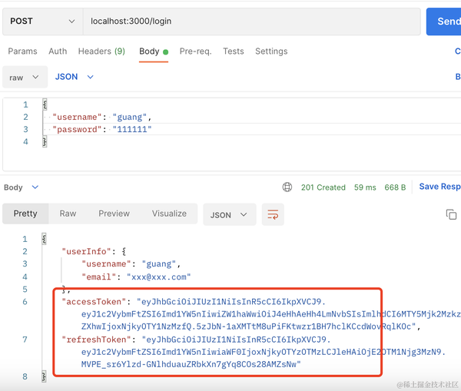Screen dimensions: 461x391
Task: Select the Raw response view
Action: [x=68, y=214]
